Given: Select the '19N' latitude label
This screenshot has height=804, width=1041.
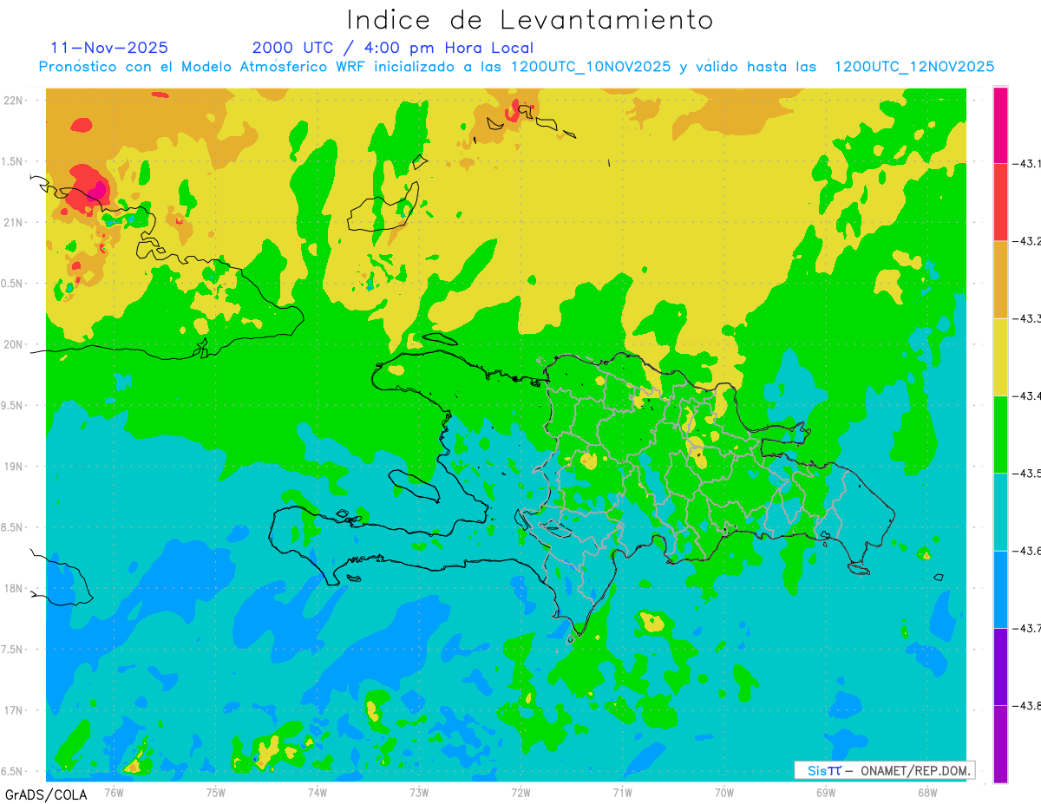Looking at the screenshot, I should pyautogui.click(x=14, y=467).
